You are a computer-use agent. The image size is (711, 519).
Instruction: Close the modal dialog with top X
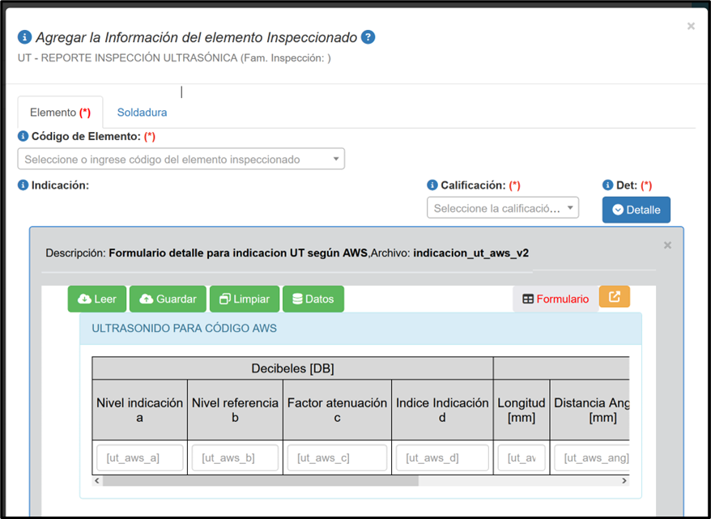[x=691, y=26]
